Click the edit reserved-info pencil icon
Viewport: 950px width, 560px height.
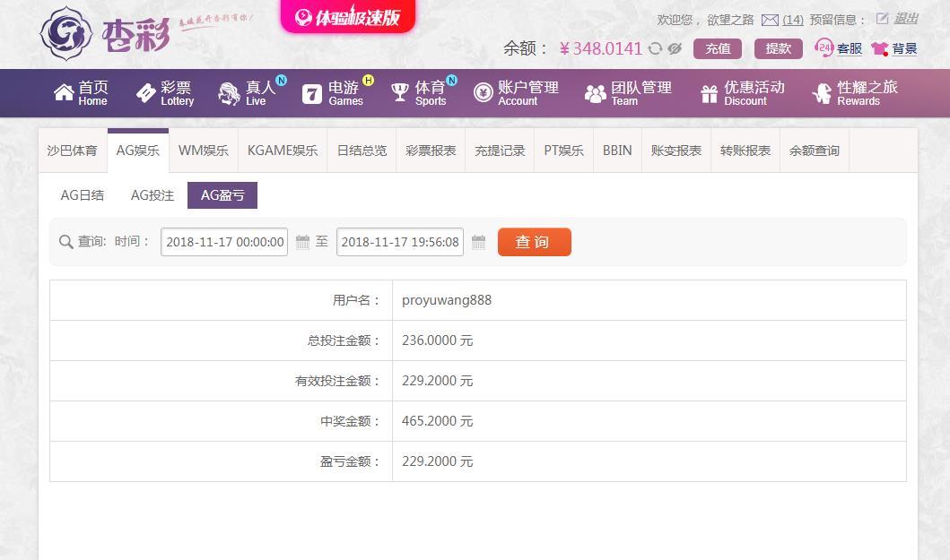point(882,19)
